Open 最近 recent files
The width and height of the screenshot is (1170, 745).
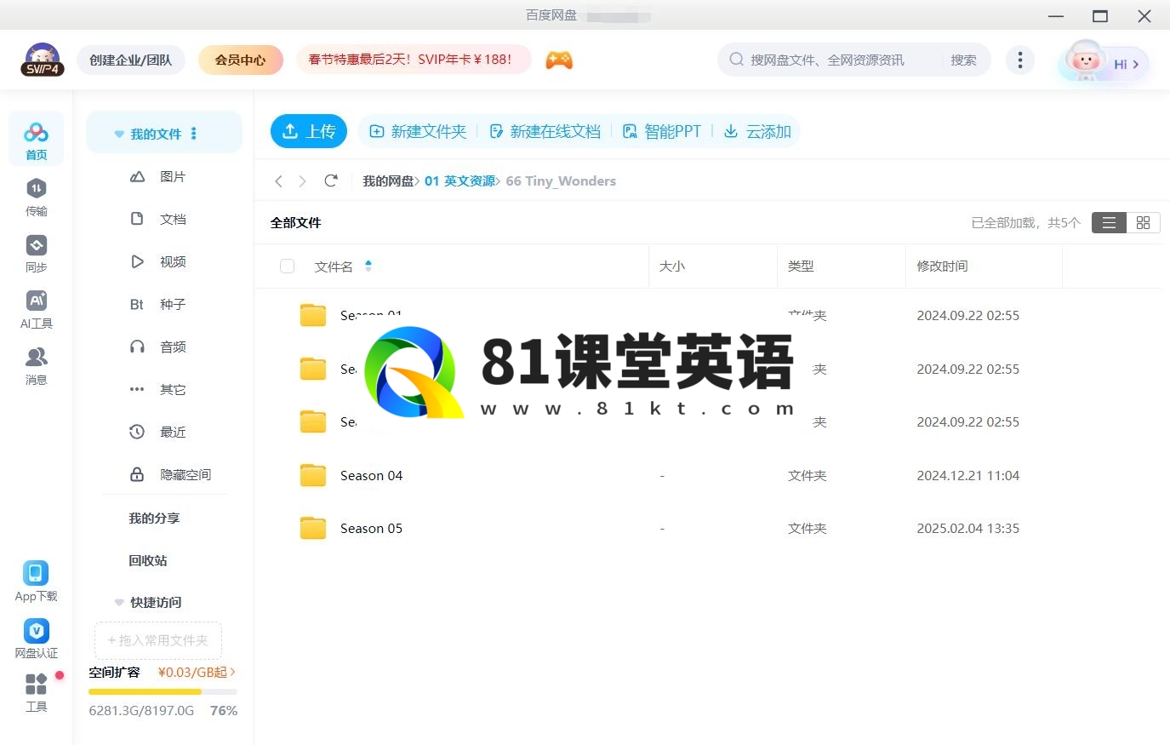click(x=157, y=432)
